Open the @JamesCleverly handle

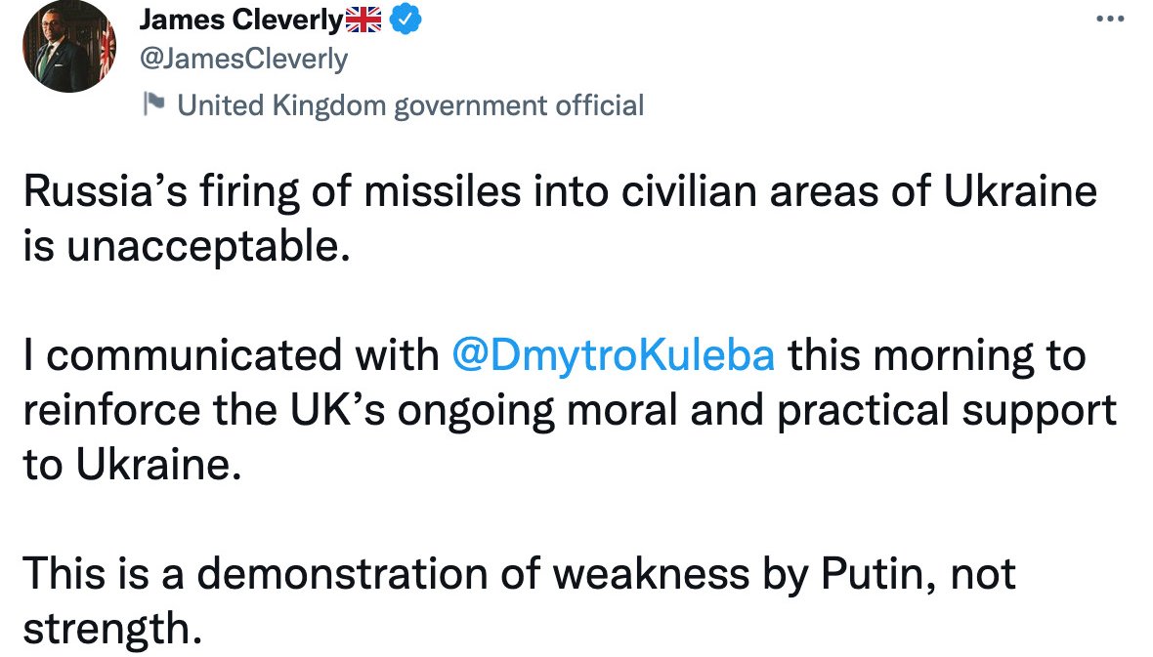pos(243,60)
